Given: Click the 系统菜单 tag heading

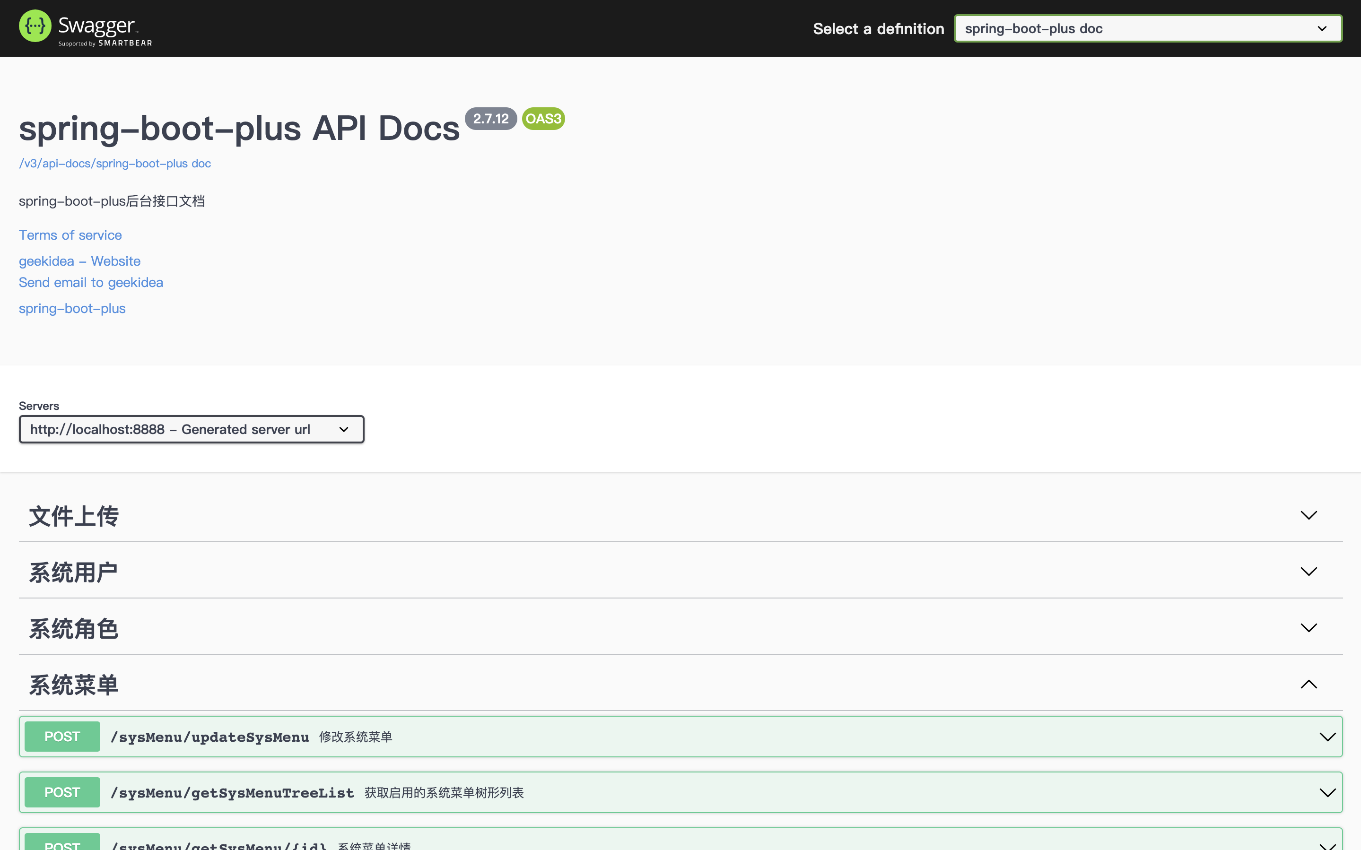Looking at the screenshot, I should pyautogui.click(x=74, y=685).
